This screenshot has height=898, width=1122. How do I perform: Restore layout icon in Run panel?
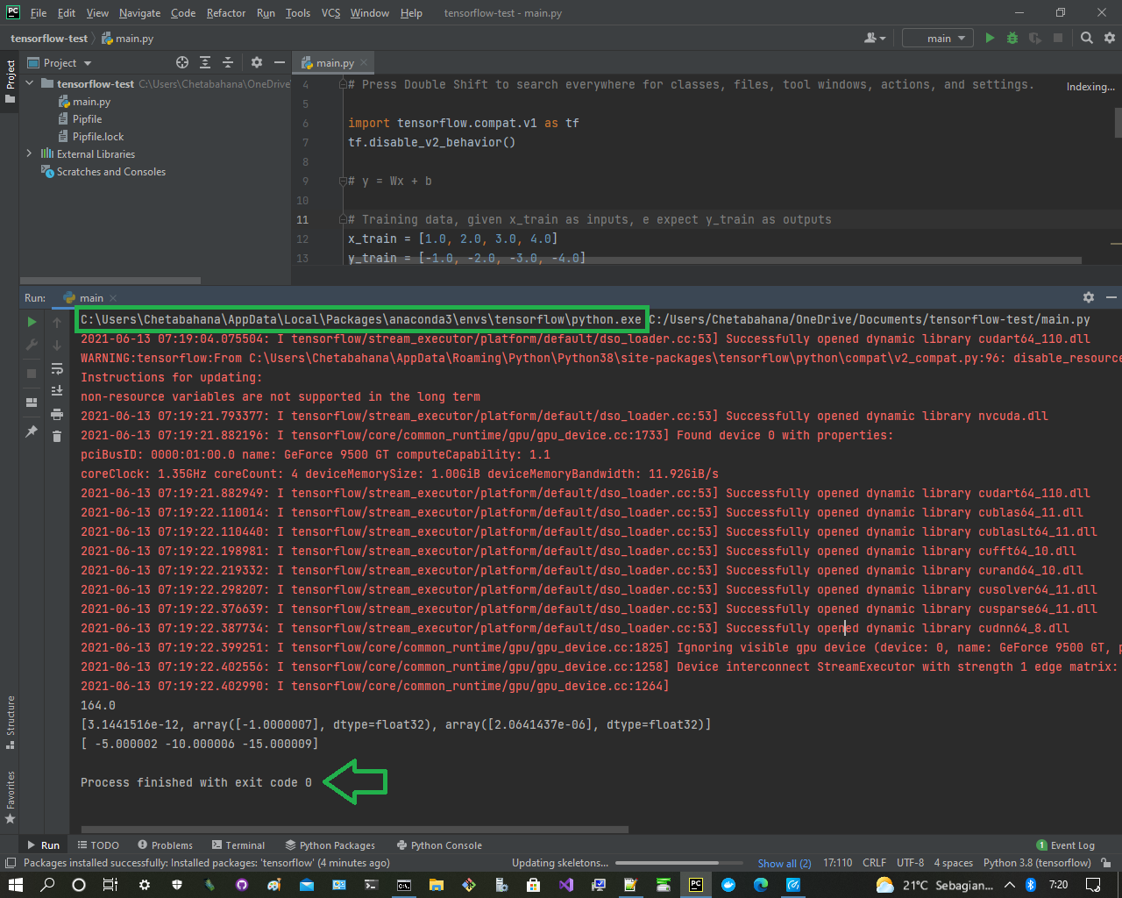32,403
